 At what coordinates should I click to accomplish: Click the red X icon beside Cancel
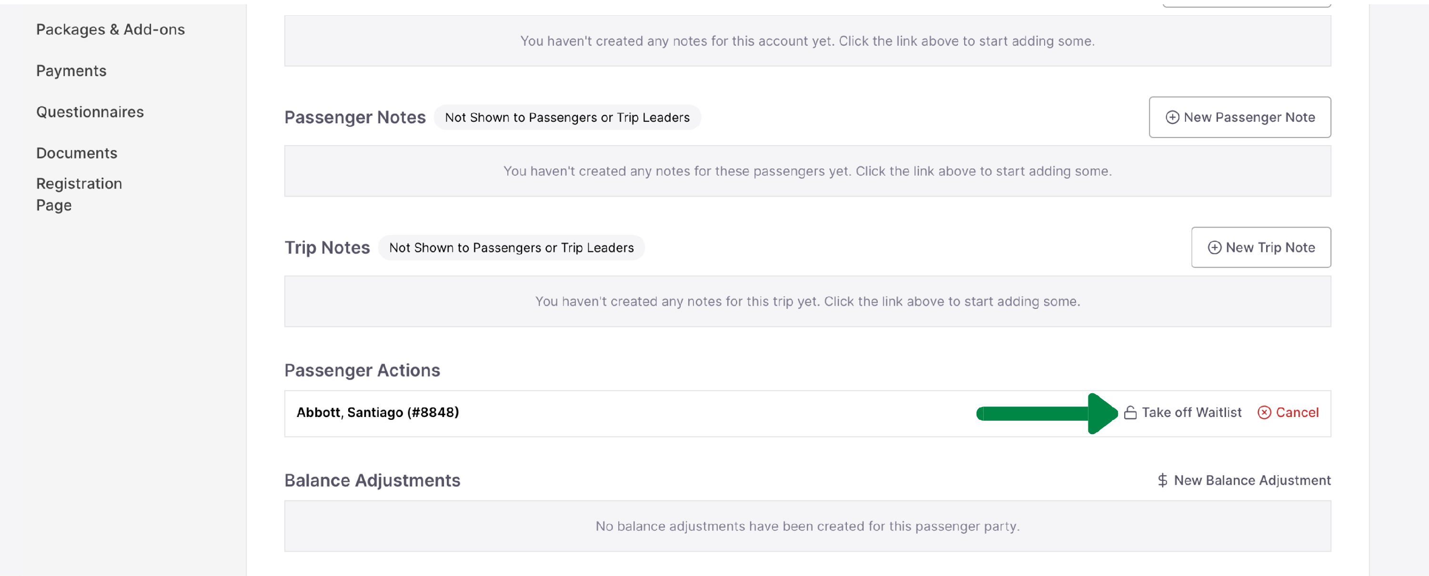click(x=1264, y=413)
